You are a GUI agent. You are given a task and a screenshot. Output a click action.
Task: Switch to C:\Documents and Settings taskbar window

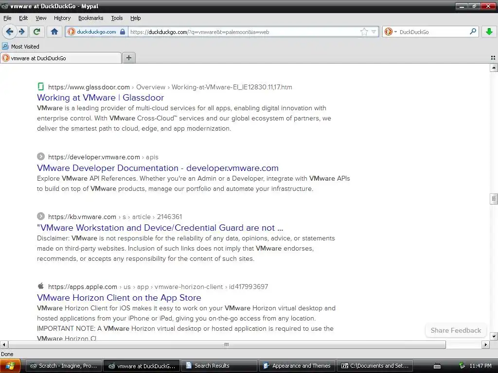tap(375, 366)
